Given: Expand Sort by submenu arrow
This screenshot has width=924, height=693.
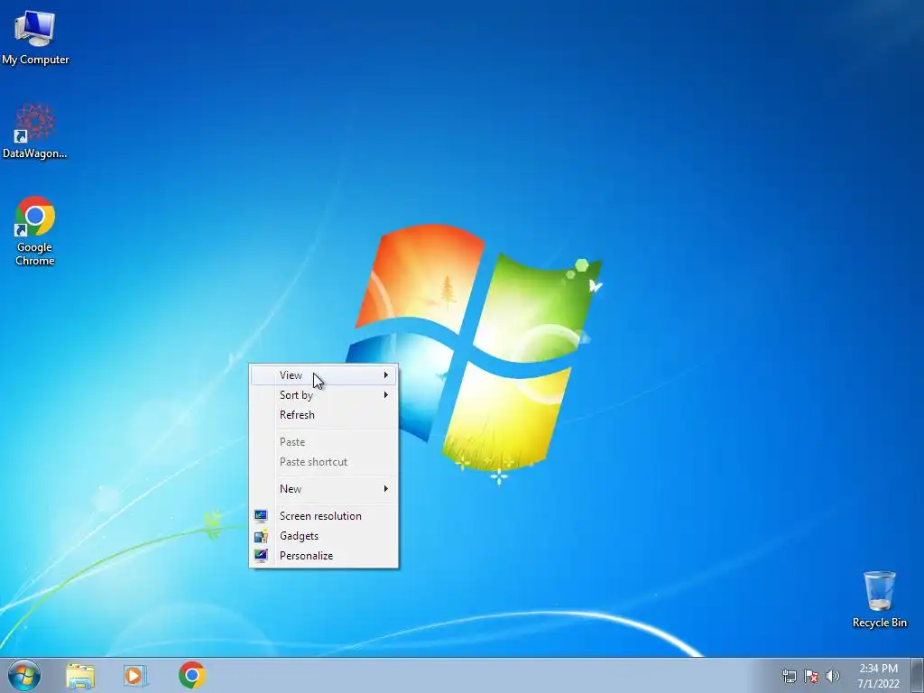Looking at the screenshot, I should 386,395.
